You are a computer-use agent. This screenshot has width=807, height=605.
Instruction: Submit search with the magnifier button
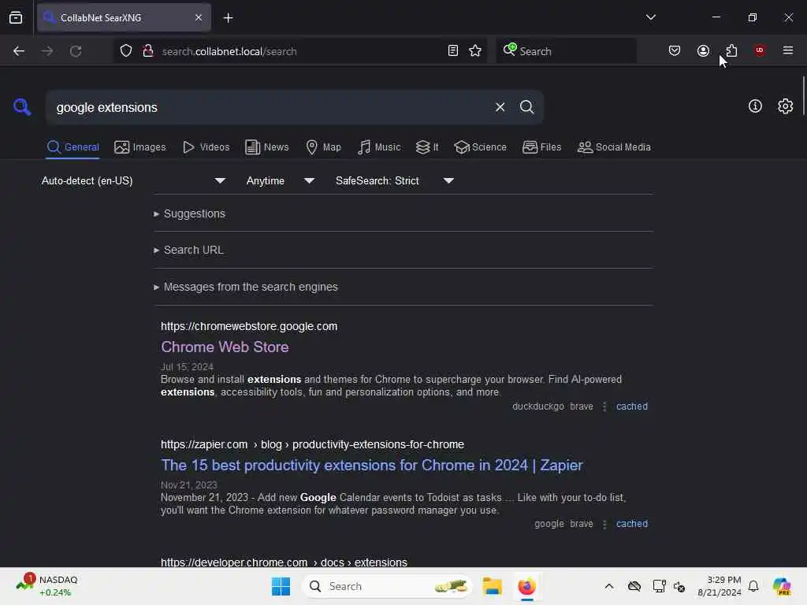click(526, 107)
